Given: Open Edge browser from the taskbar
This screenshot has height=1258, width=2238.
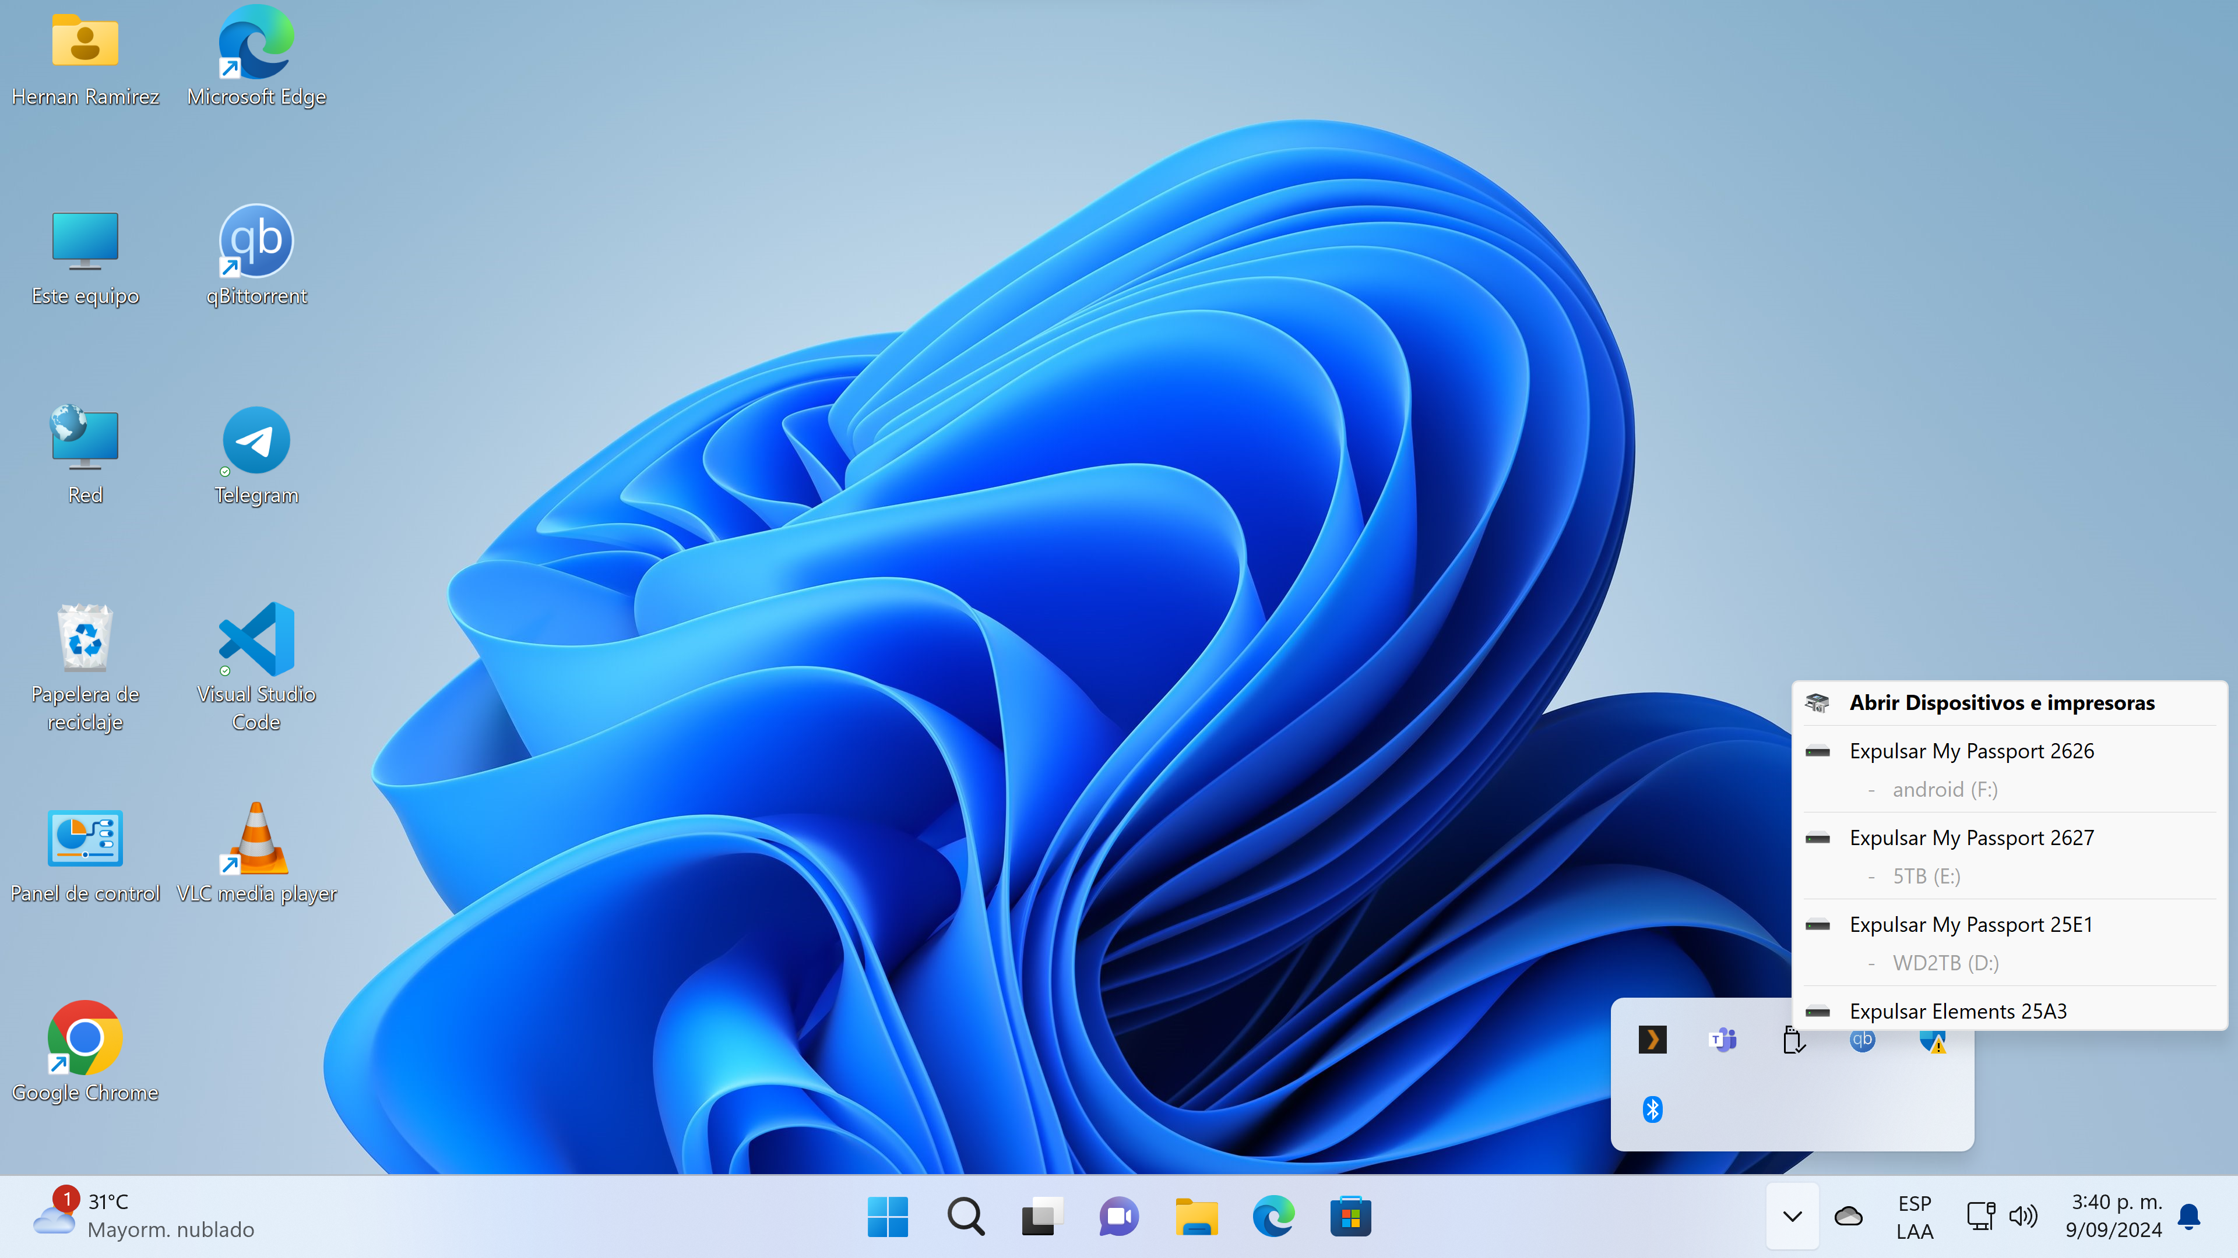Looking at the screenshot, I should pyautogui.click(x=1273, y=1216).
